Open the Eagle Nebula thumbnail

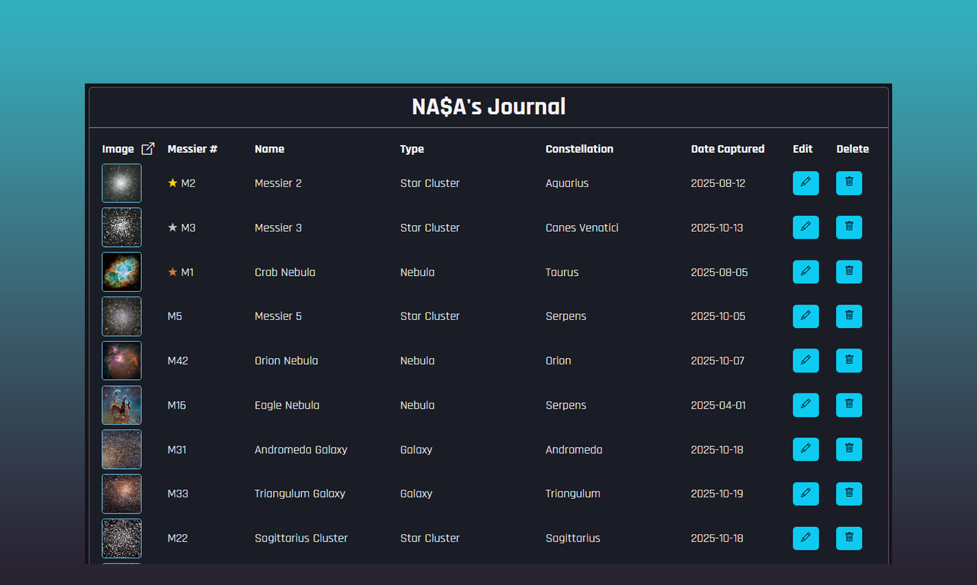122,405
